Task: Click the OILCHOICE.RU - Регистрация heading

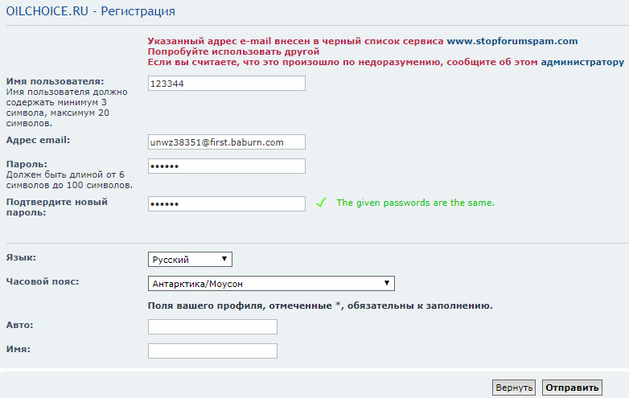Action: coord(91,11)
